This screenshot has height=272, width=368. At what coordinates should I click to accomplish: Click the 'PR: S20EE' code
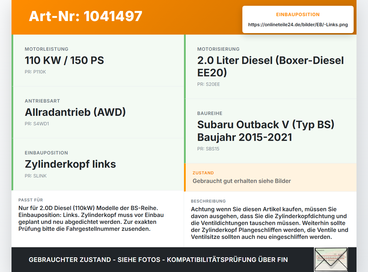pos(208,84)
